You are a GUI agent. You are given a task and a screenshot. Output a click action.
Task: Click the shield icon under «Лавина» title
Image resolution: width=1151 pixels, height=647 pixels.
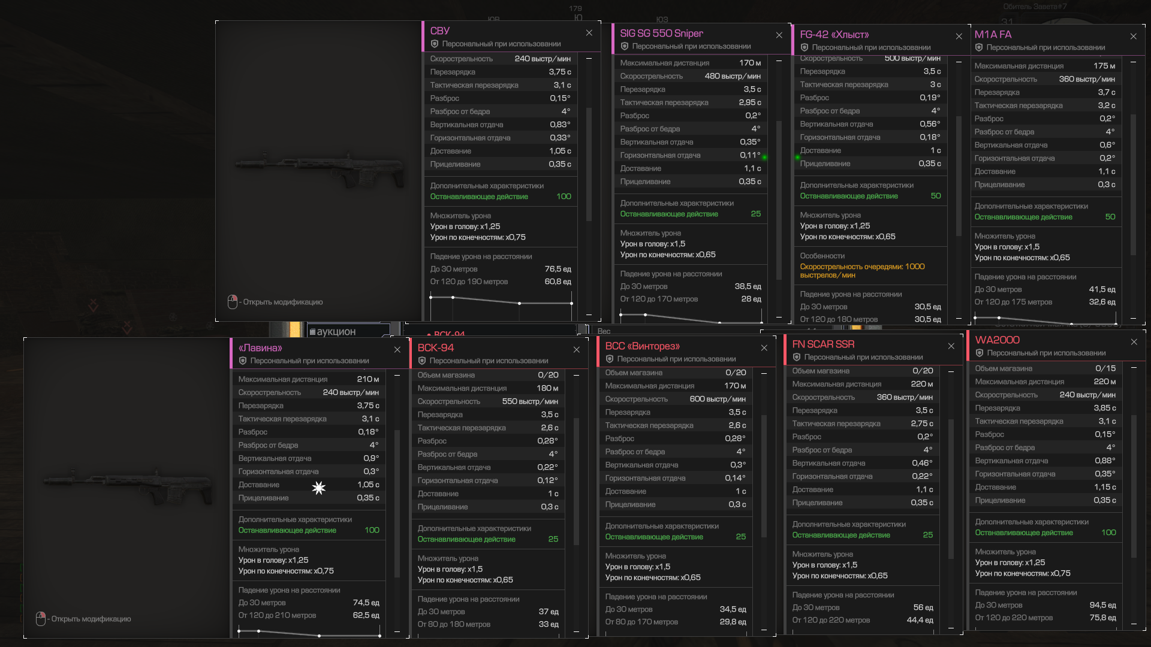click(243, 361)
